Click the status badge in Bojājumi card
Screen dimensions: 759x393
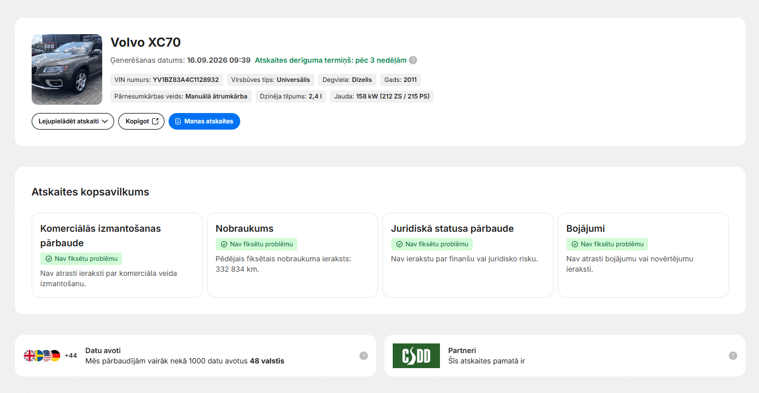[607, 244]
